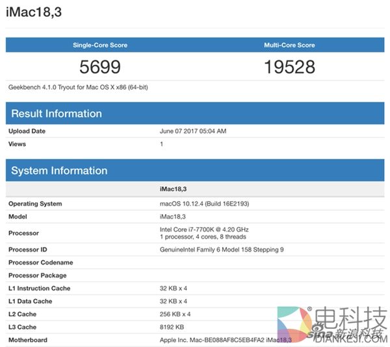Click the Motherboard label

click(x=28, y=340)
